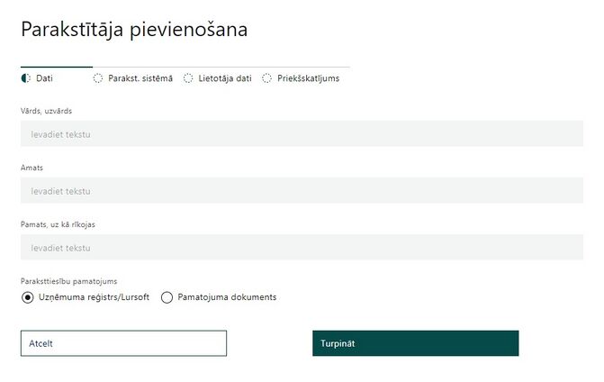Click the half-filled circle icon beside Dati
This screenshot has height=382, width=604.
coord(26,78)
